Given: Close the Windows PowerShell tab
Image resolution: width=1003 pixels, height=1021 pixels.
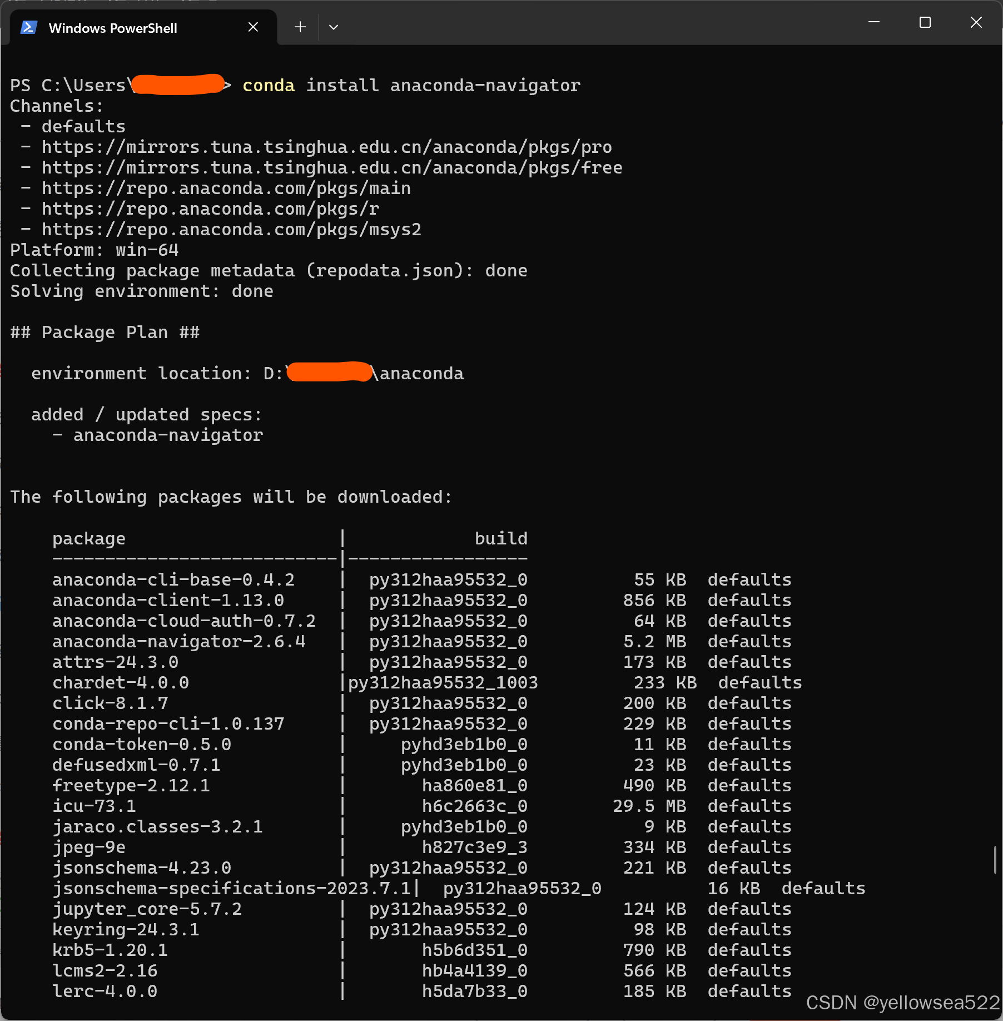Looking at the screenshot, I should (253, 27).
